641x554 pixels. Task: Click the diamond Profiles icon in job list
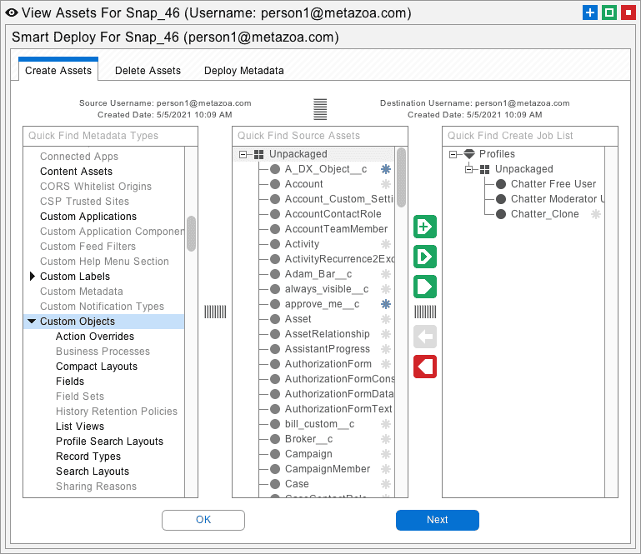[469, 154]
